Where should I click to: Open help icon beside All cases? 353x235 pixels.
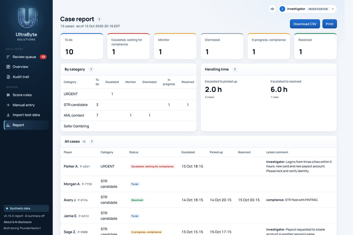click(92, 142)
